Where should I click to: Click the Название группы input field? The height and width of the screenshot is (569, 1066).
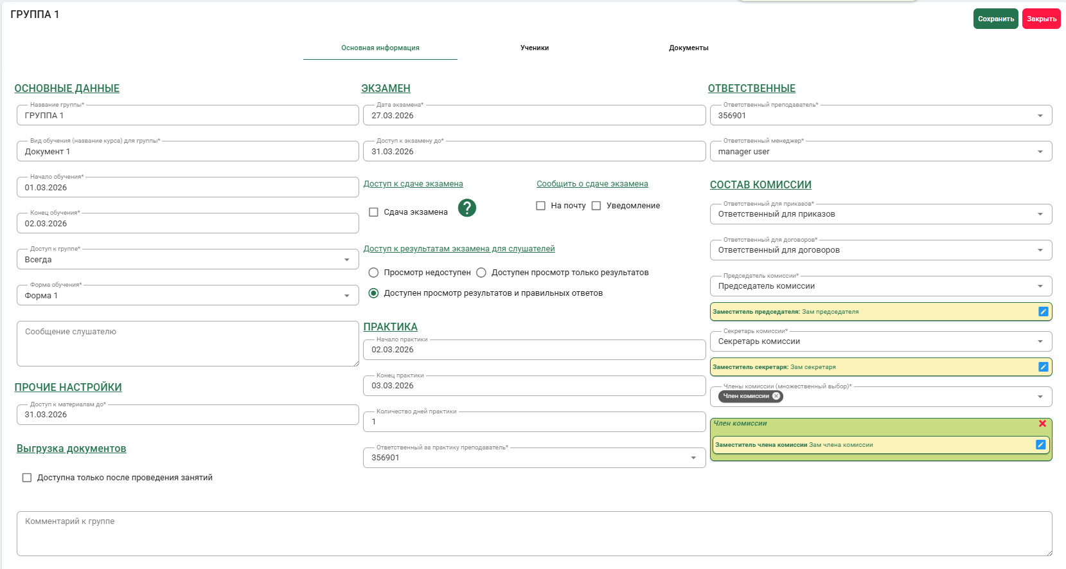[188, 115]
